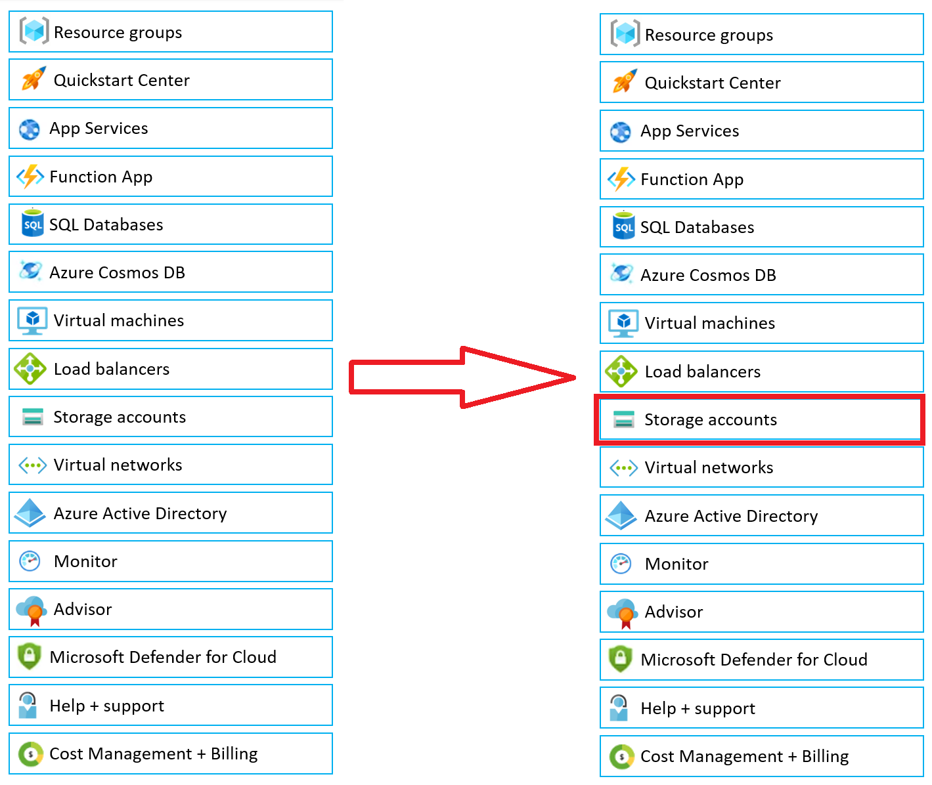Click the Load balancers entry in left list
The height and width of the screenshot is (785, 932).
[171, 369]
